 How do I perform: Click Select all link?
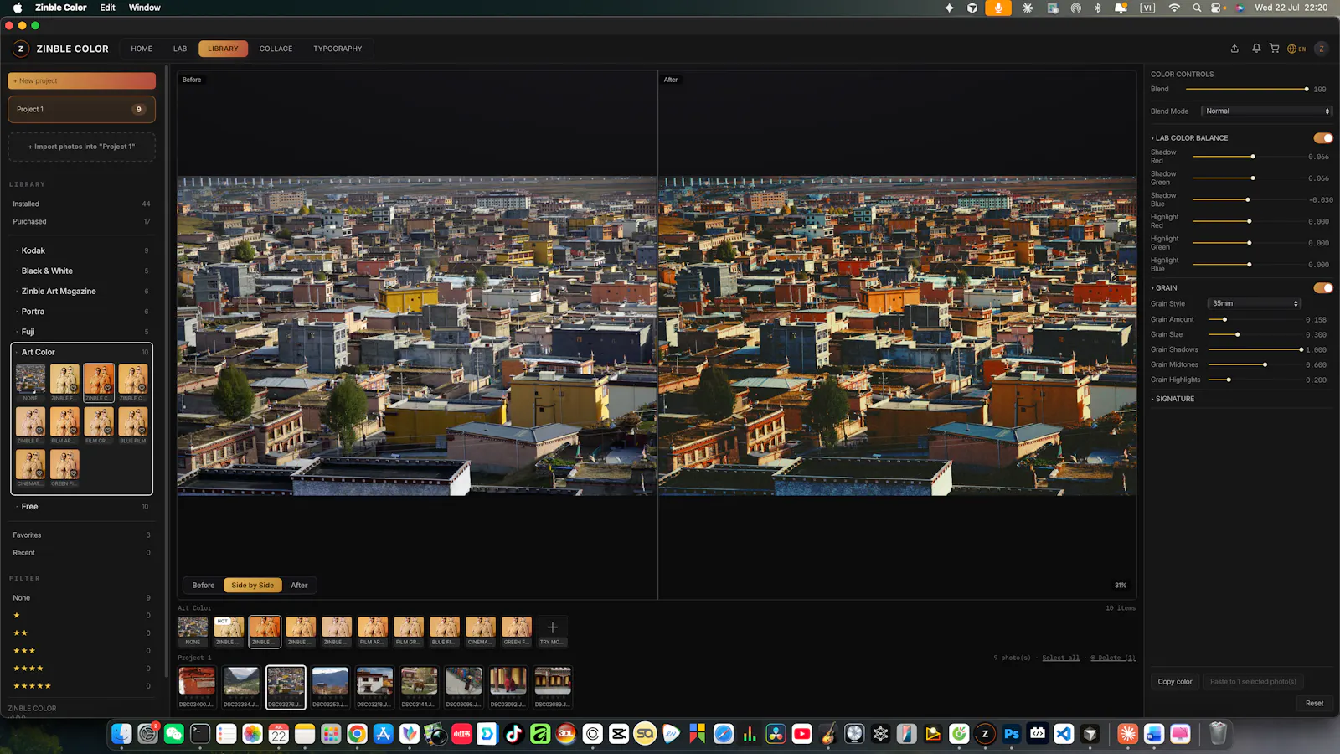pos(1060,658)
